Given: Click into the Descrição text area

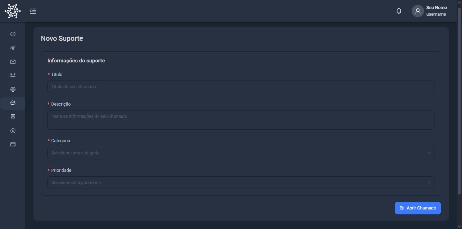Looking at the screenshot, I should pyautogui.click(x=241, y=120).
